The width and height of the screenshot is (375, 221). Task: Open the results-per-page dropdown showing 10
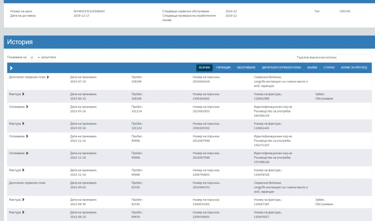click(x=34, y=57)
